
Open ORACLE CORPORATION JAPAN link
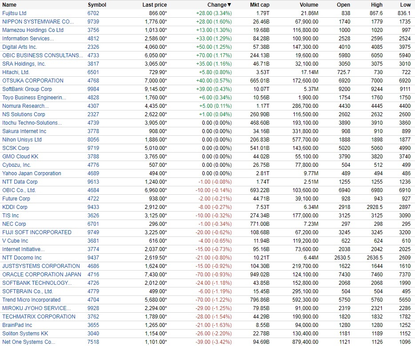coord(42,275)
